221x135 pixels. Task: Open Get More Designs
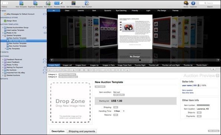pyautogui.click(x=74, y=3)
